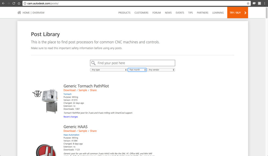View Recent changes for Tormach PathPilot
Viewport: 268px width, 156px height.
71,117
